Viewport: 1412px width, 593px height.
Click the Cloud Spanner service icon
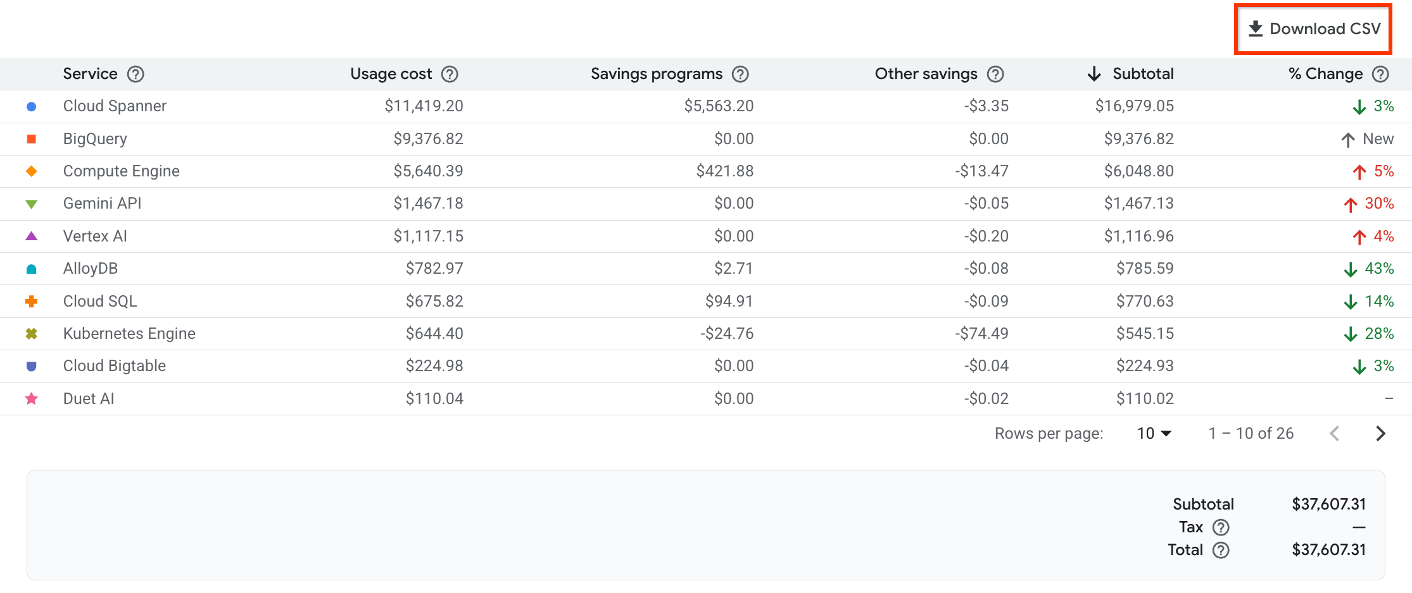pyautogui.click(x=30, y=106)
